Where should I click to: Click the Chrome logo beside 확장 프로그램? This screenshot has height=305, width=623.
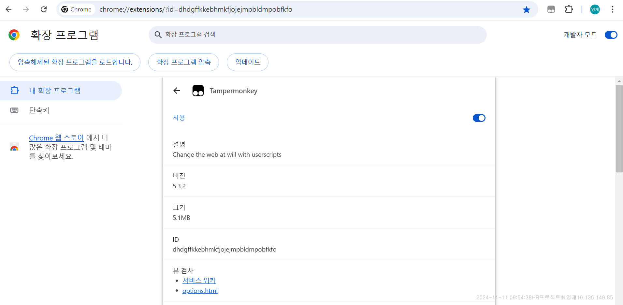pyautogui.click(x=14, y=35)
